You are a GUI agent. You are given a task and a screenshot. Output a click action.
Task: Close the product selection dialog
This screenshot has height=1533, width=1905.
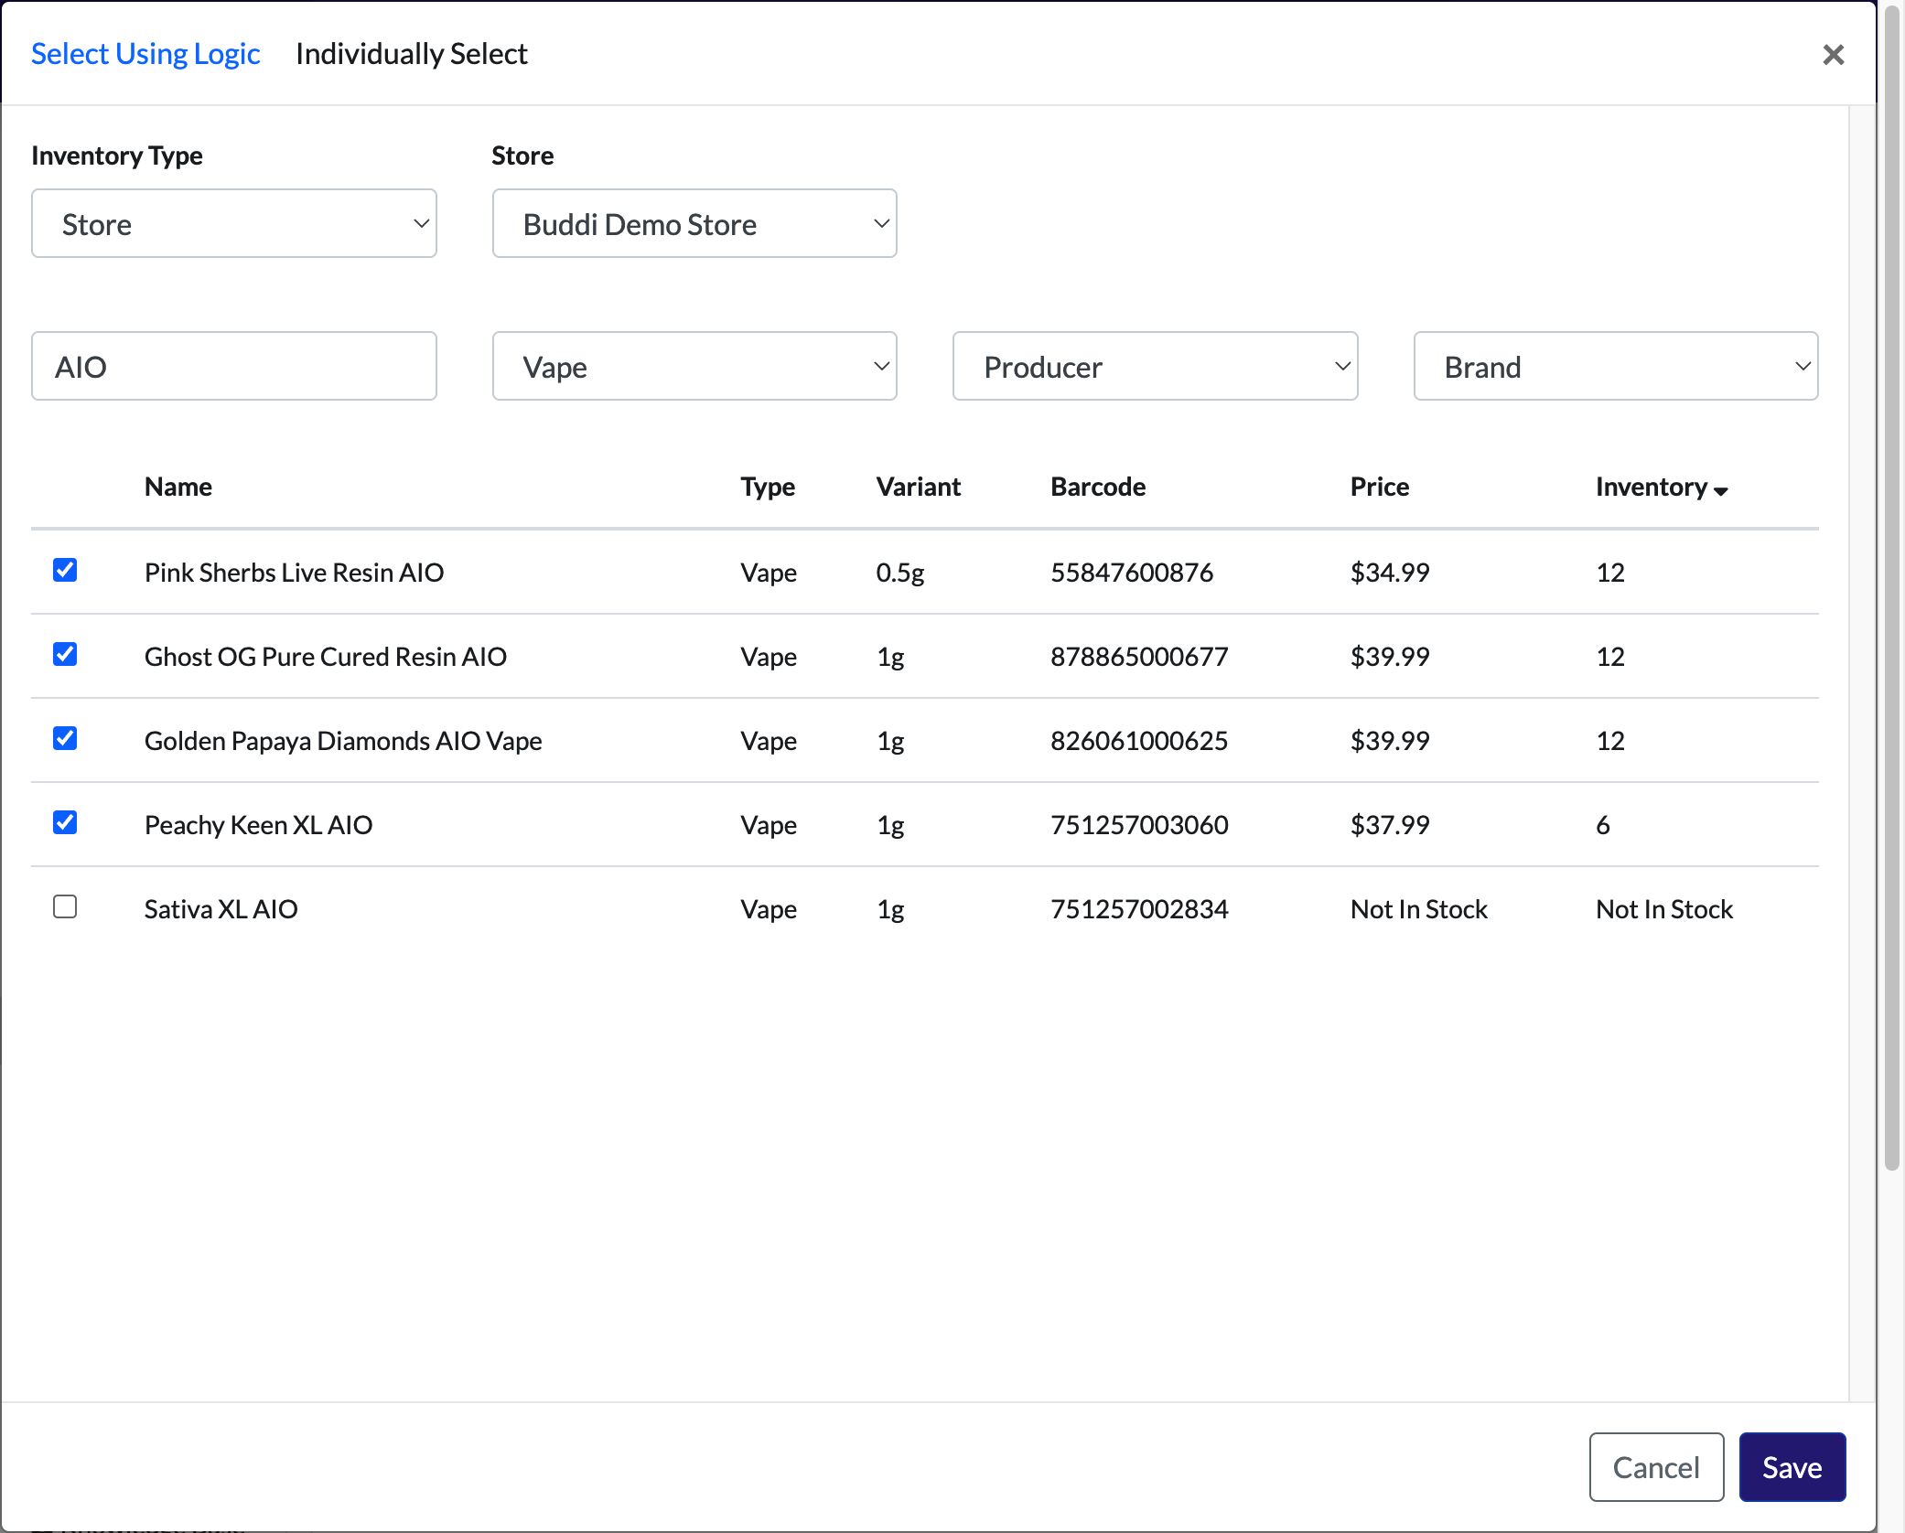[x=1833, y=55]
